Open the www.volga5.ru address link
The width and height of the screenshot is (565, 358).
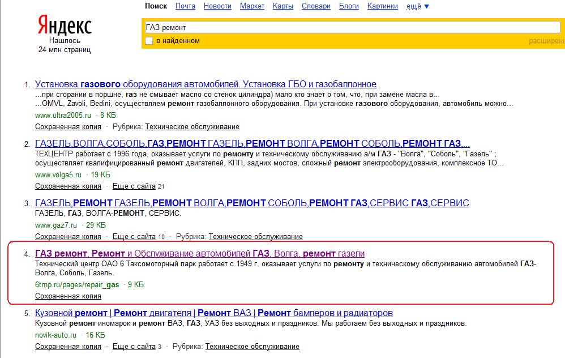tap(58, 175)
